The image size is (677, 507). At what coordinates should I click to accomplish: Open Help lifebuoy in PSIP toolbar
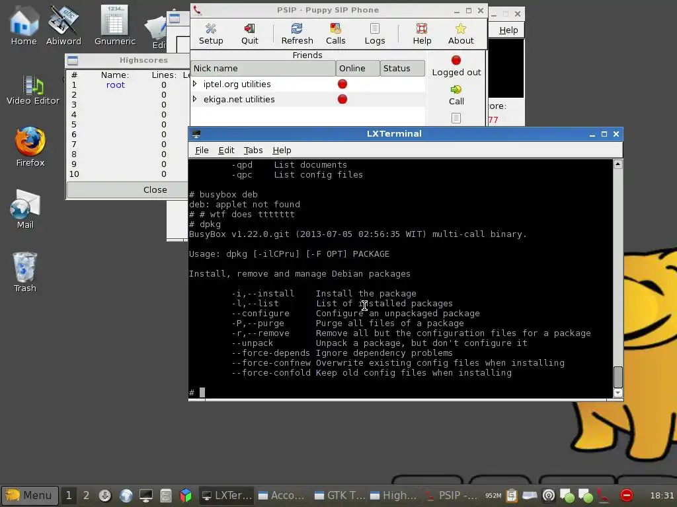coord(422,34)
